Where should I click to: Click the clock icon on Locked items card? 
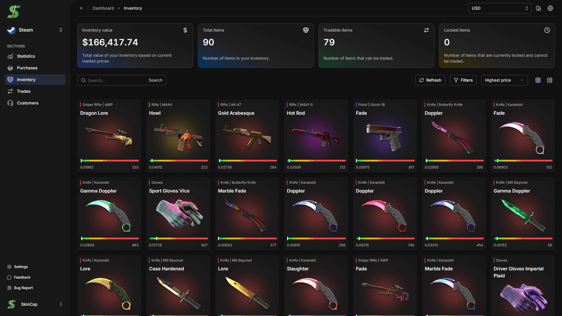point(547,30)
